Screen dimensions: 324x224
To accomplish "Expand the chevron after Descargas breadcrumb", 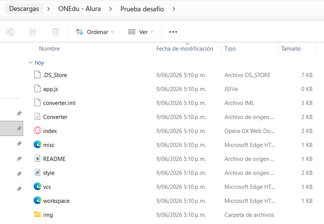I will click(49, 9).
